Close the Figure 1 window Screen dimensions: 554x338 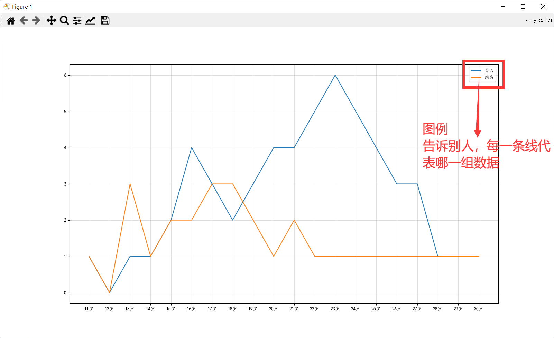pyautogui.click(x=543, y=7)
